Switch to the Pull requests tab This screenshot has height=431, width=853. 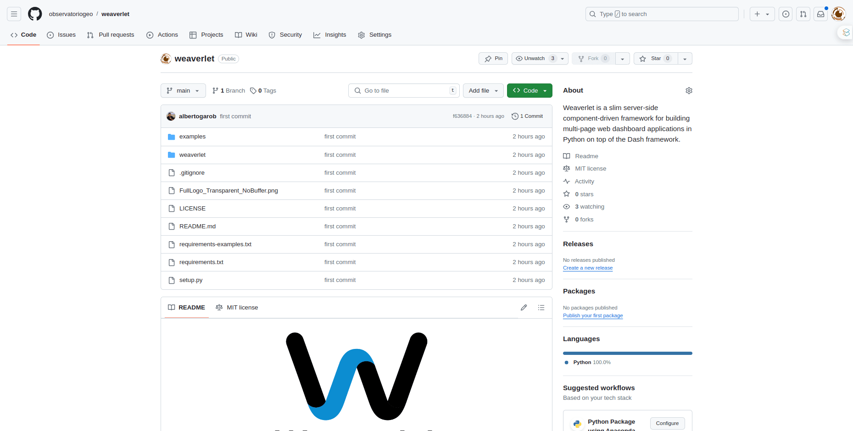[110, 35]
